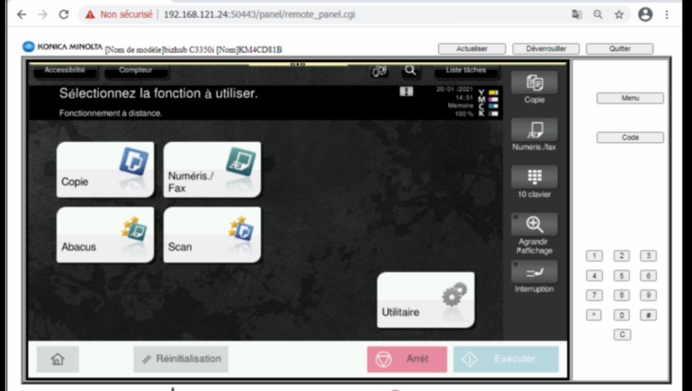Click the browser address bar URL

[259, 14]
